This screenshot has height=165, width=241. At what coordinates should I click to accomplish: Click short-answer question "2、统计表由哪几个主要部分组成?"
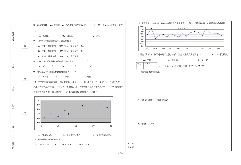click(x=153, y=100)
